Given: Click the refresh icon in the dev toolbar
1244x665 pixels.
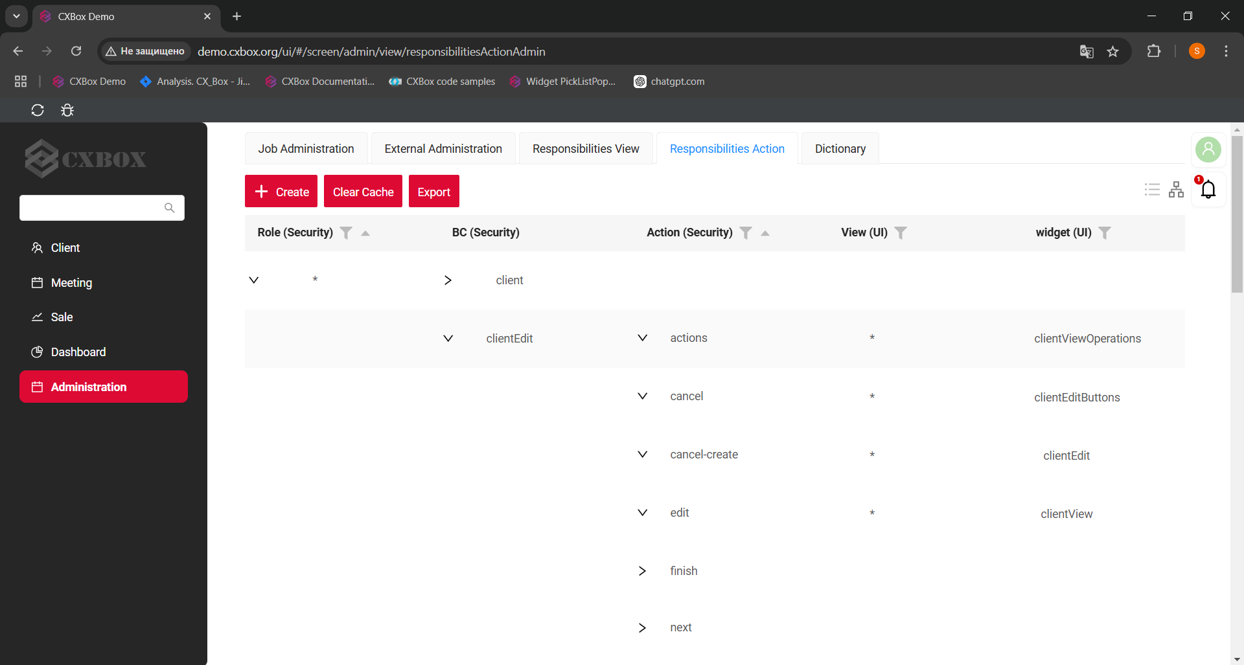Looking at the screenshot, I should pyautogui.click(x=38, y=110).
